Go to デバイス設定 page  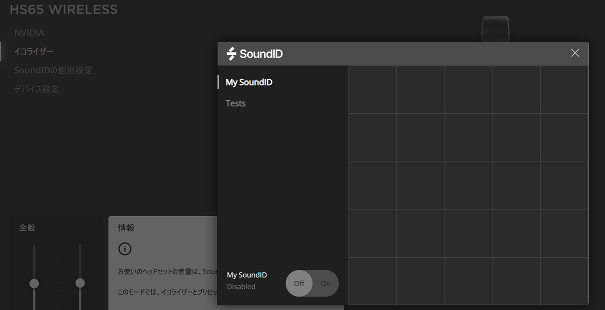pos(36,89)
